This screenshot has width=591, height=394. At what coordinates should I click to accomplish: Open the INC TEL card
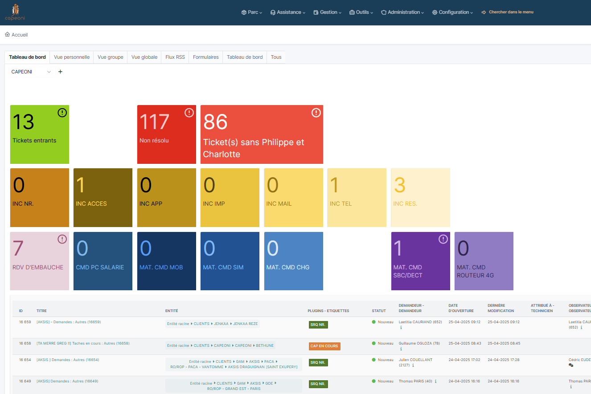click(357, 198)
